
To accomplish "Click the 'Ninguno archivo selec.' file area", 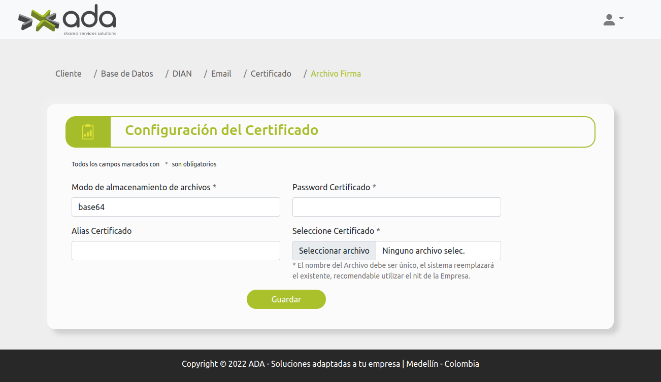I will 438,251.
